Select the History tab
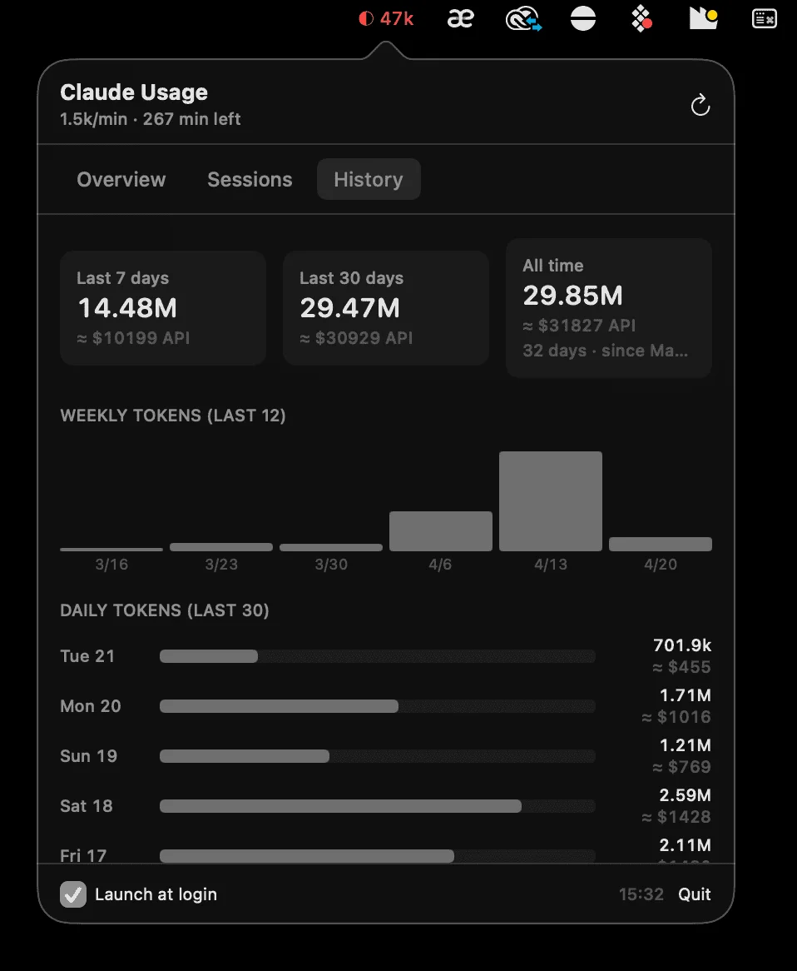The image size is (797, 971). click(x=369, y=179)
